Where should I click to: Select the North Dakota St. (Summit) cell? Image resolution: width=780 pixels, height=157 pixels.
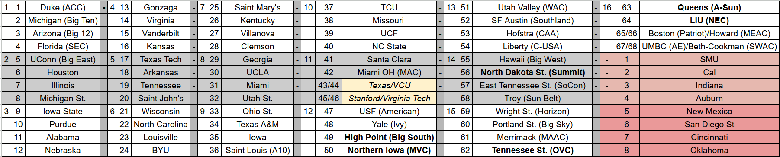[532, 72]
